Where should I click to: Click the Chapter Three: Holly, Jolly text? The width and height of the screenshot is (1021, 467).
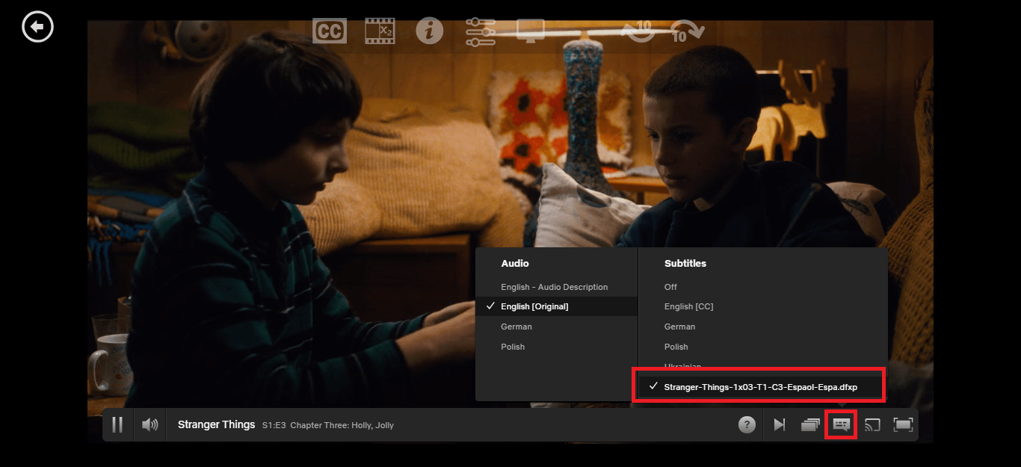(342, 425)
